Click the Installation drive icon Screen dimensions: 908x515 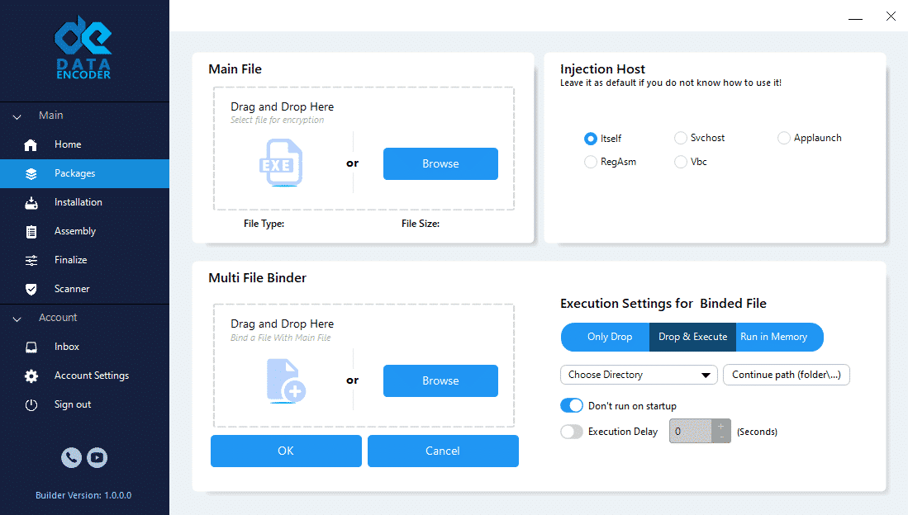[31, 202]
